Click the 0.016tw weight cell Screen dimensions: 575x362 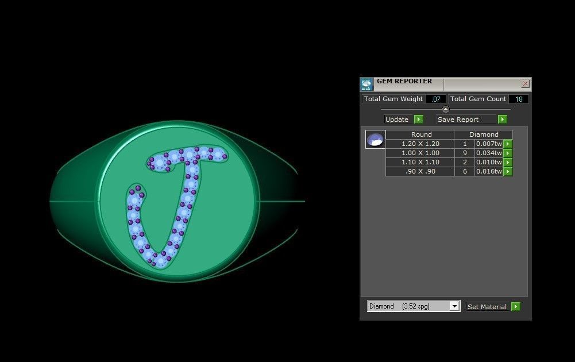[x=489, y=171]
